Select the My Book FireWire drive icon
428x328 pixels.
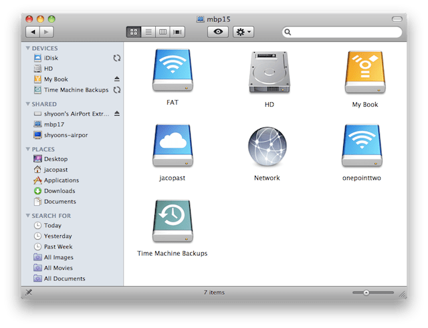[x=364, y=71]
